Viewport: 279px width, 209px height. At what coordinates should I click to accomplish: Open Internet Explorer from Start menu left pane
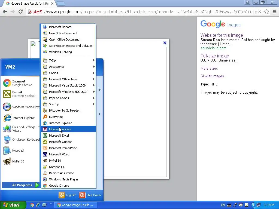point(20,118)
